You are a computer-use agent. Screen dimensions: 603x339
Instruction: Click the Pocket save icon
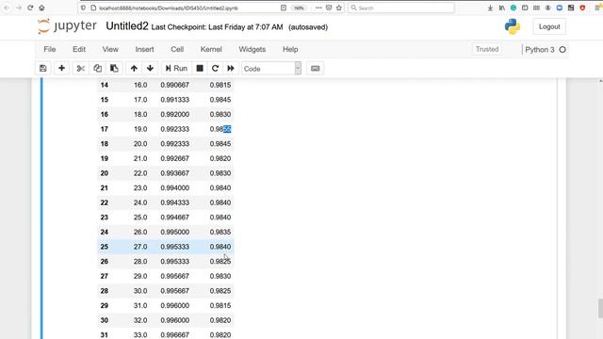[x=329, y=8]
